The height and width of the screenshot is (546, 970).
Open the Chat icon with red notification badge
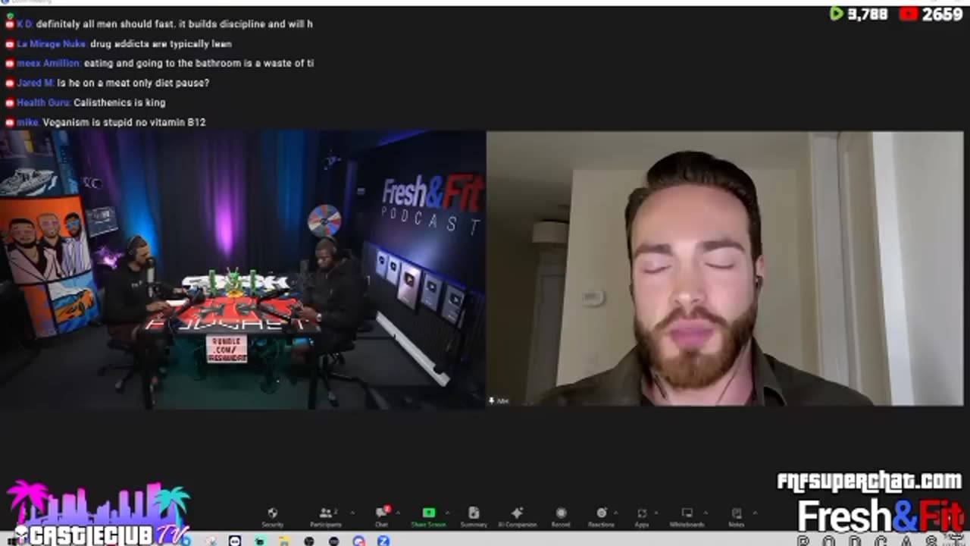click(x=381, y=513)
